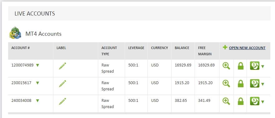Expand arrow next to account 1200074989
This screenshot has height=118, width=275.
pyautogui.click(x=37, y=65)
